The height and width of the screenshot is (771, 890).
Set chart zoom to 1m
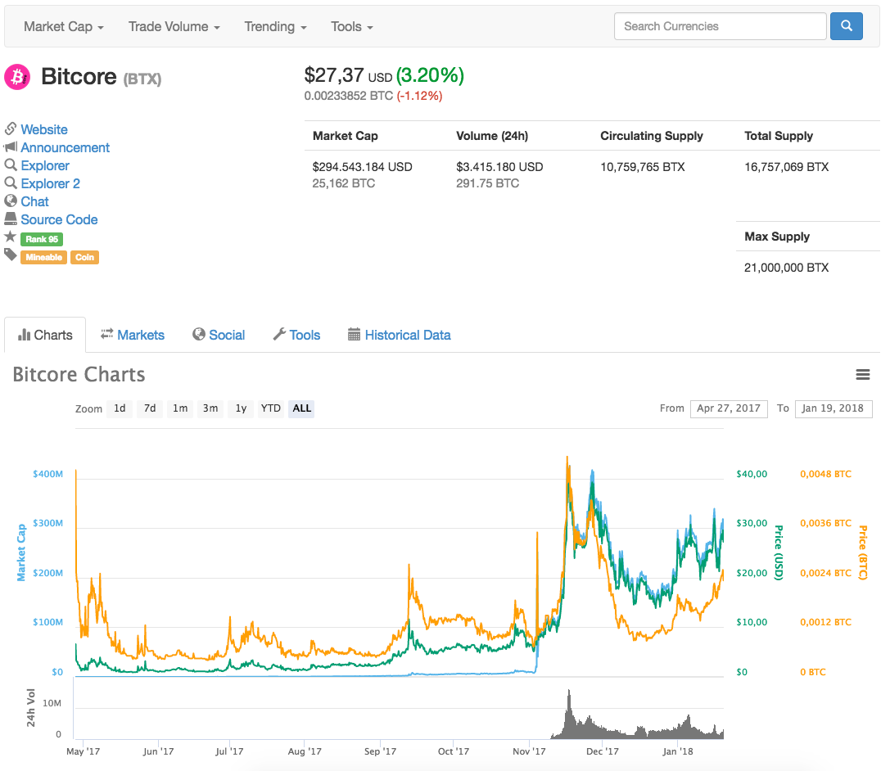point(180,408)
